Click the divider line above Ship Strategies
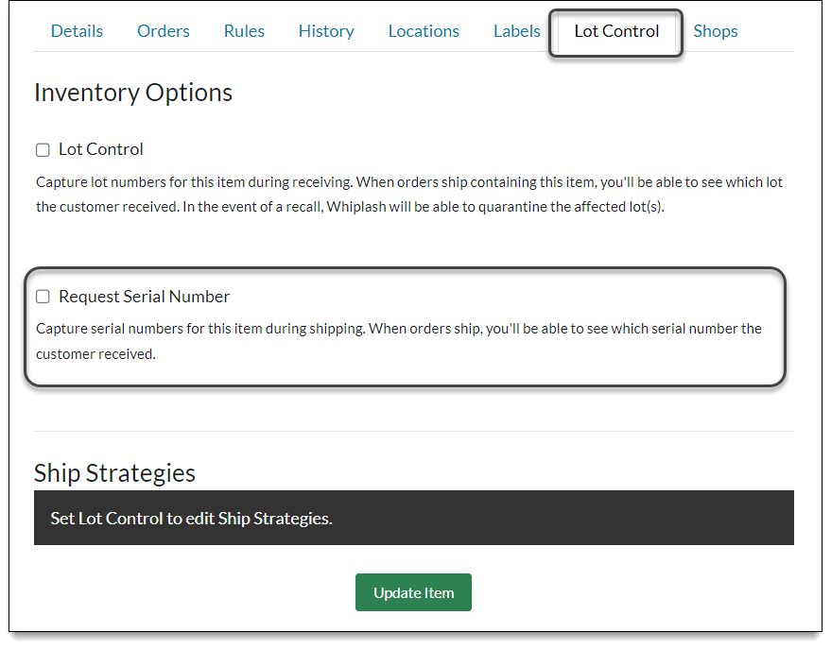 413,431
